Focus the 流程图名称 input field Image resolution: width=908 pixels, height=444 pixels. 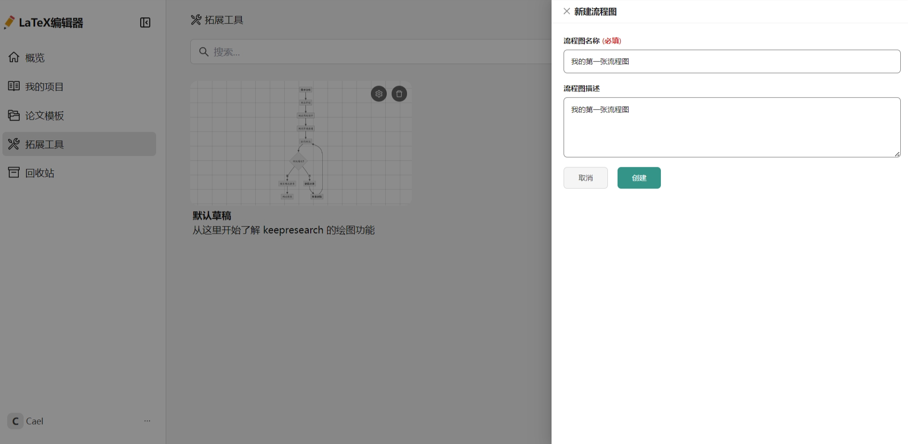pyautogui.click(x=731, y=62)
